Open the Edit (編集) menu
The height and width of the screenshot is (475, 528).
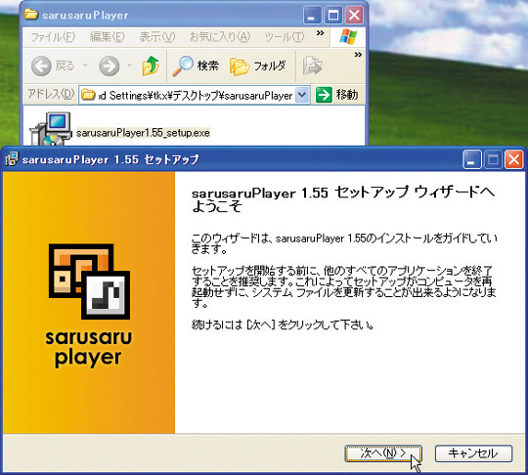[108, 37]
